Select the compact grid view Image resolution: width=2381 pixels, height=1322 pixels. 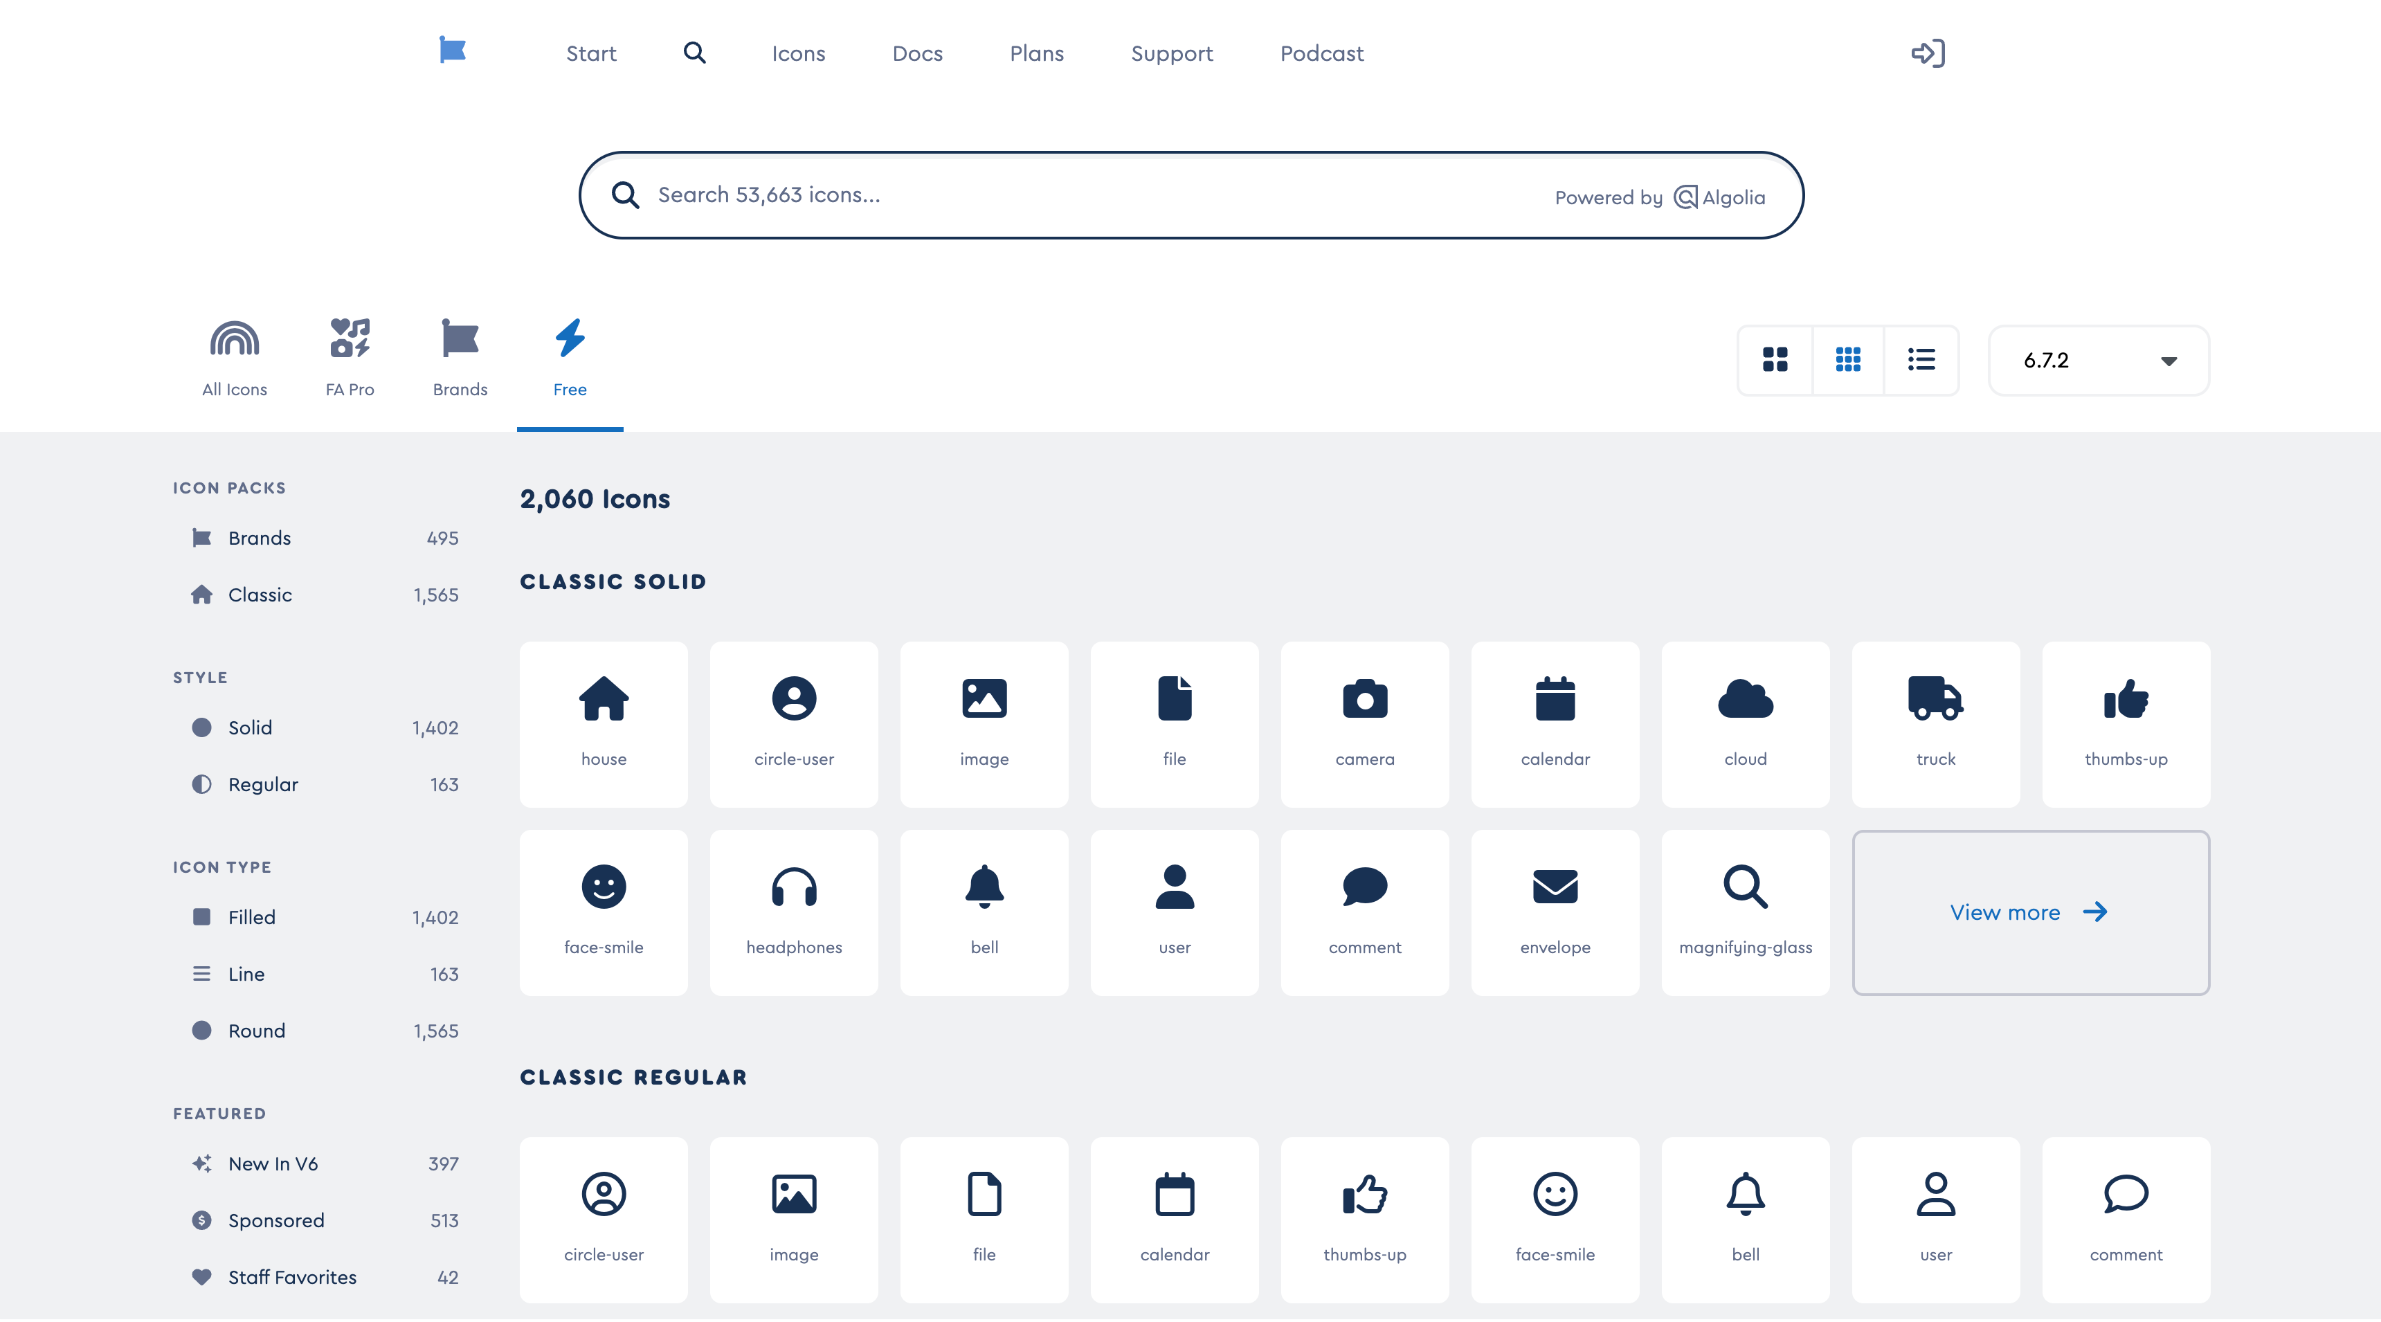(x=1847, y=361)
